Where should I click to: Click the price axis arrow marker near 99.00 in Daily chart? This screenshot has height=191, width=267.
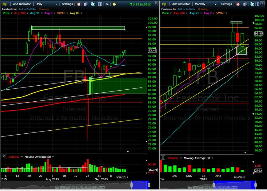point(147,27)
